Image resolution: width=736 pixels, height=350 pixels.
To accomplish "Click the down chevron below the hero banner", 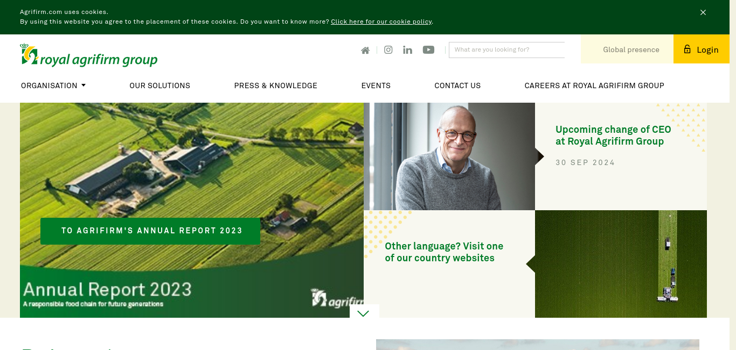I will coord(363,313).
